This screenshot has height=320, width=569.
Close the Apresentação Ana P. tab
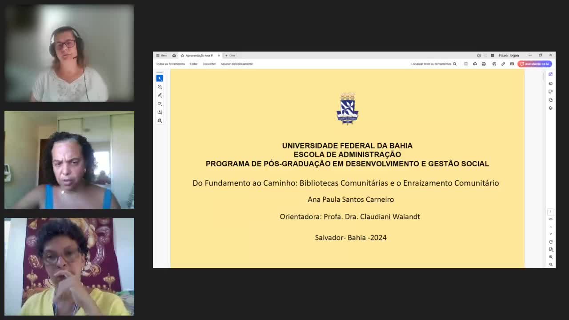(219, 56)
